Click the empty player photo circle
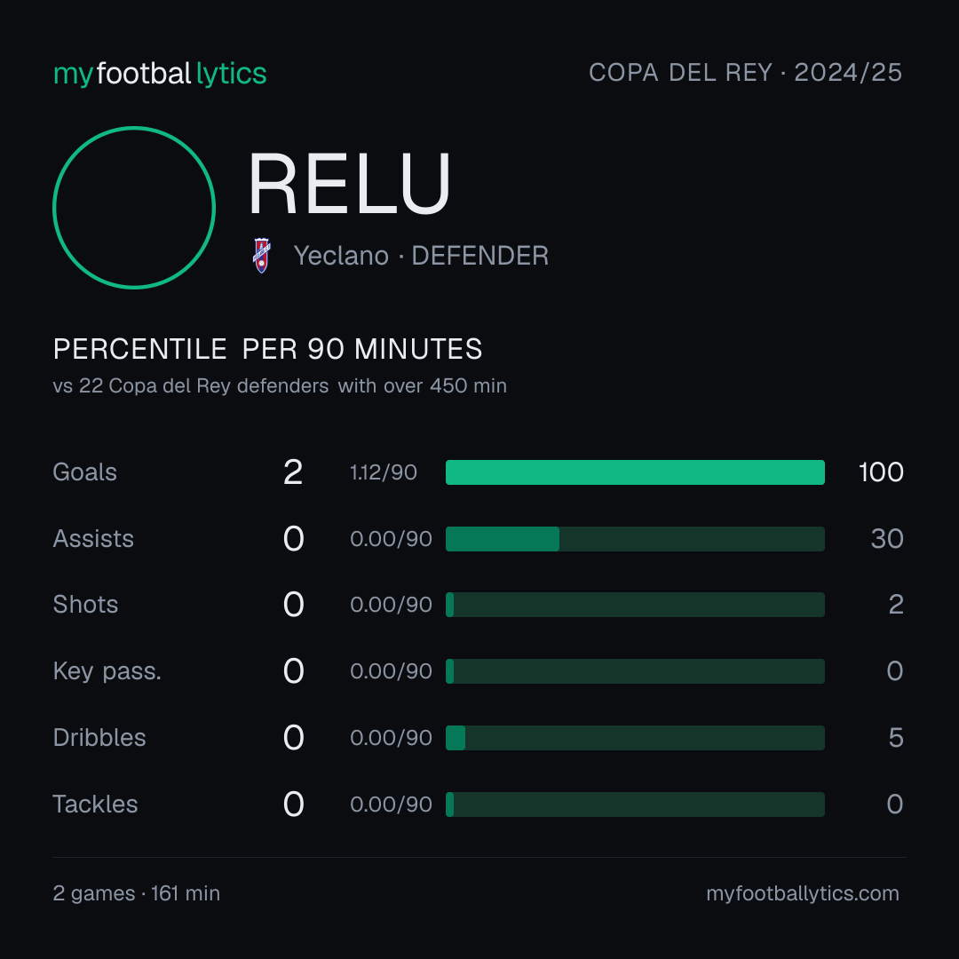The image size is (959, 959). 134,207
